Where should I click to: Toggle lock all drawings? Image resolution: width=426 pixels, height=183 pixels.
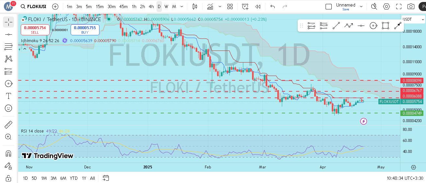coord(8,178)
